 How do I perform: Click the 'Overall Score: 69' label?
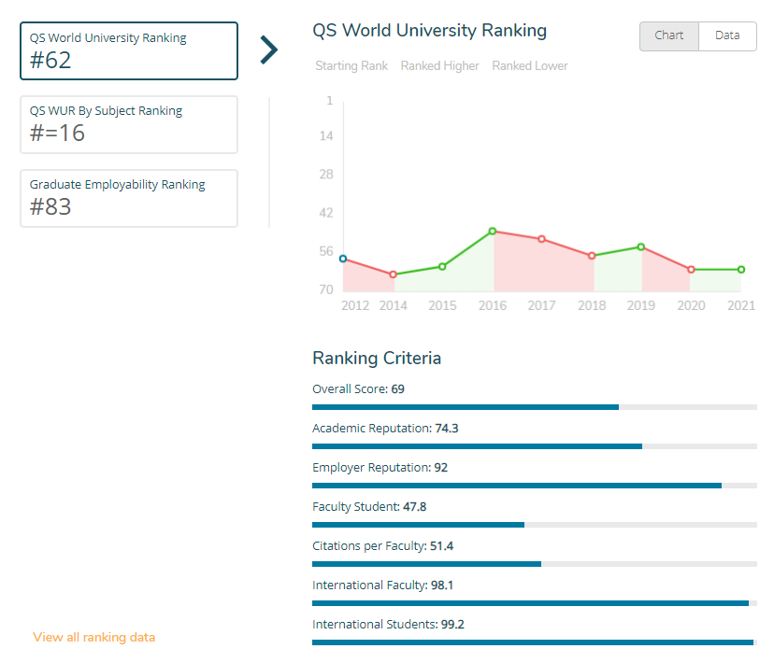click(x=358, y=388)
